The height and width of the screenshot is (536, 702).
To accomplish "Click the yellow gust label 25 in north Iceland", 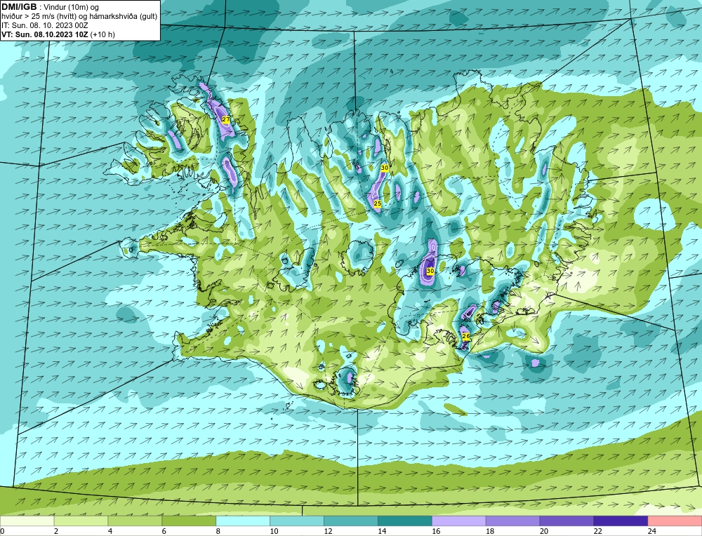I will [378, 203].
